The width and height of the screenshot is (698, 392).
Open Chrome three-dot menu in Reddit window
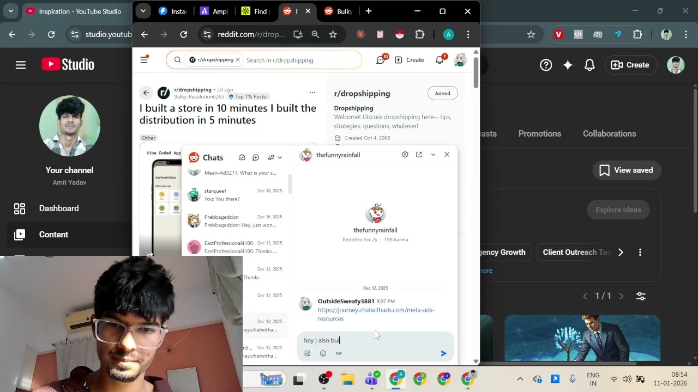click(468, 34)
